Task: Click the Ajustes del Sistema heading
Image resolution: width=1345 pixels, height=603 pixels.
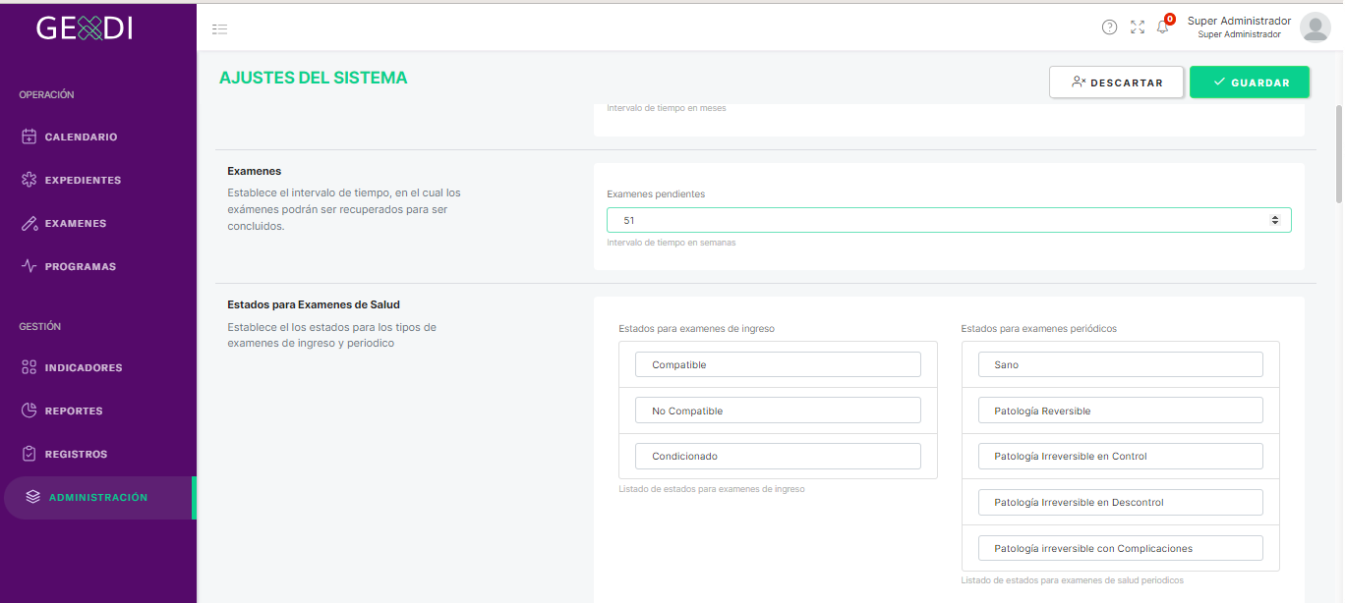Action: point(313,78)
